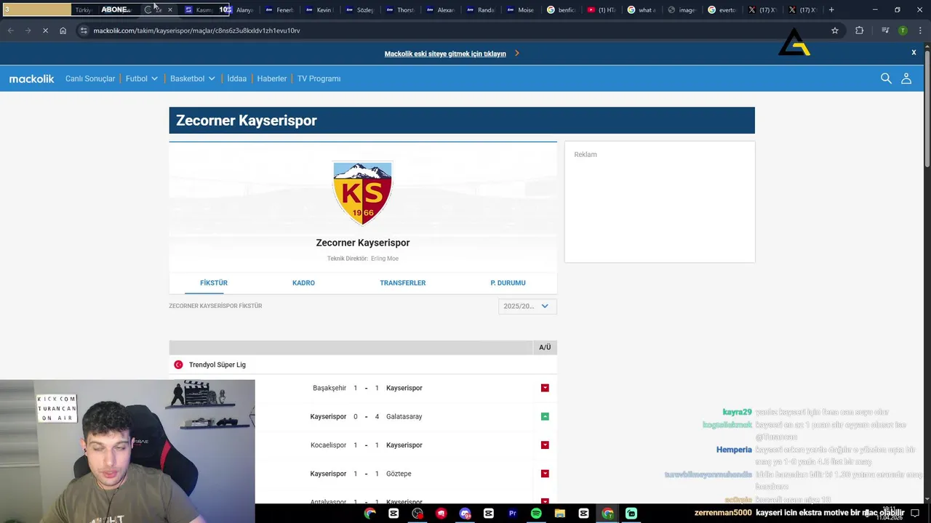Click the 0 - 4 score of Galatasaray match
The width and height of the screenshot is (931, 523).
(366, 416)
